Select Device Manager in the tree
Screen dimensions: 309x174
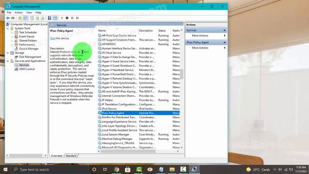tap(29, 49)
